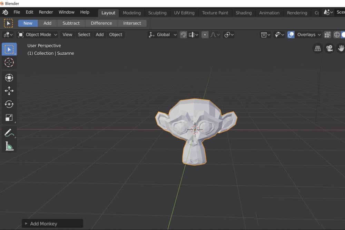Open the Global transform orientation dropdown

point(162,34)
